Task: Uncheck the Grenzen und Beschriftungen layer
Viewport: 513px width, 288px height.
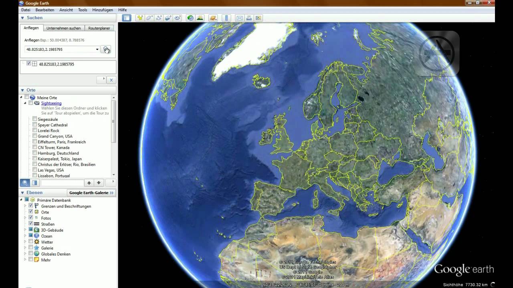Action: [30, 206]
